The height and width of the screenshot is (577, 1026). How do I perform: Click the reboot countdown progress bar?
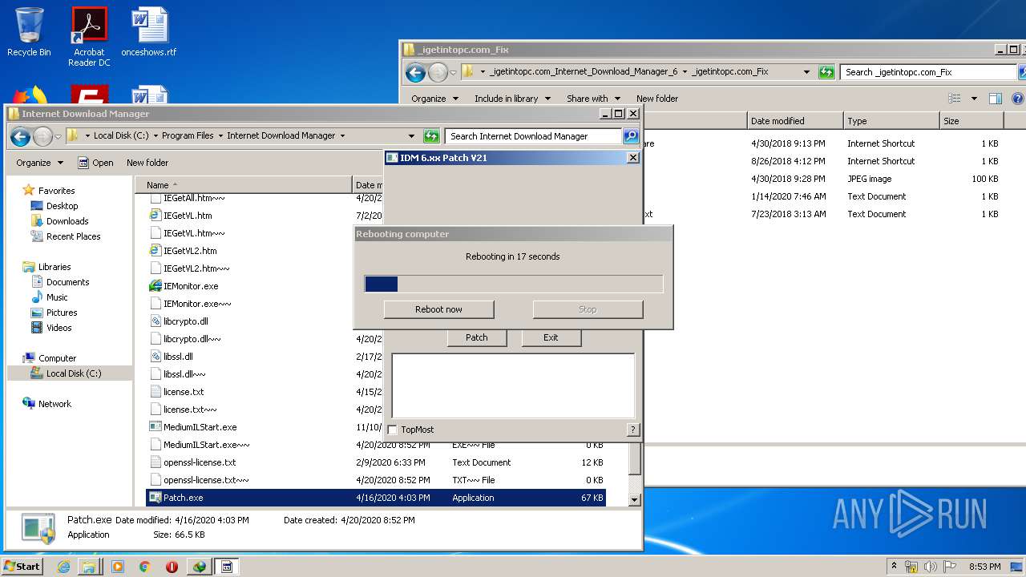[x=514, y=284]
